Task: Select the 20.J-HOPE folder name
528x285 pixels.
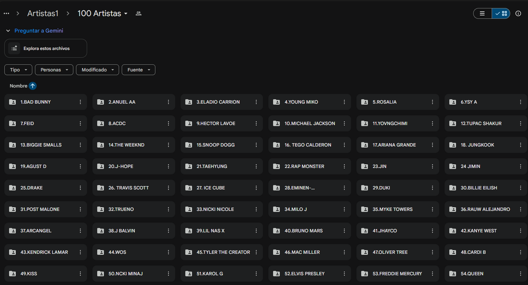Action: 121,167
